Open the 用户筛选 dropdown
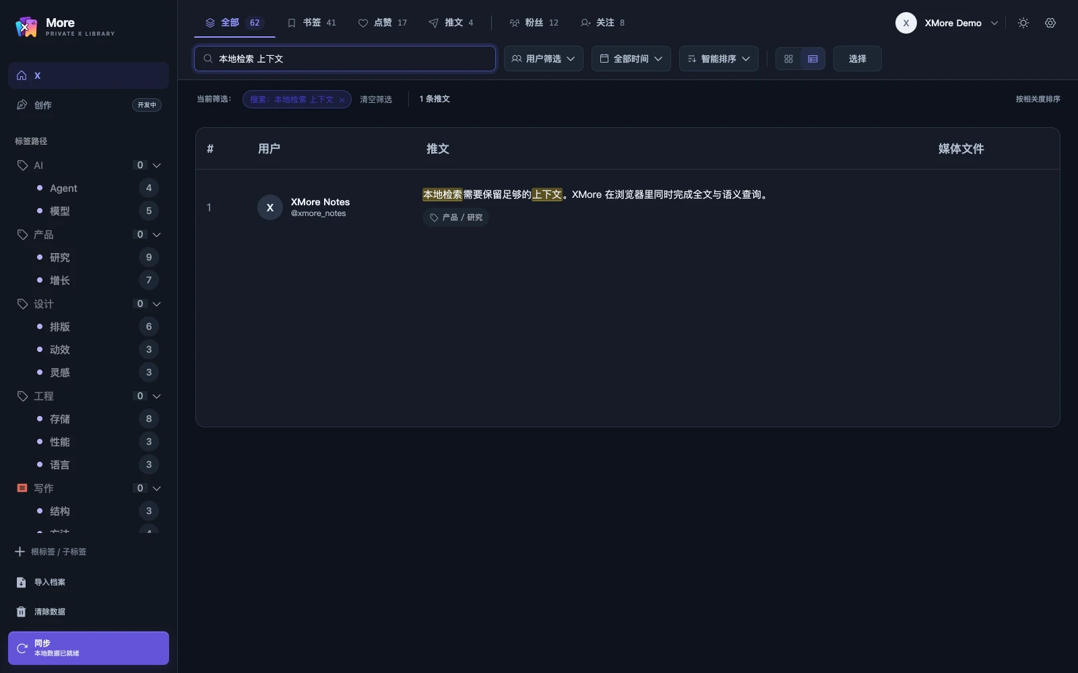The width and height of the screenshot is (1078, 673). [x=544, y=59]
